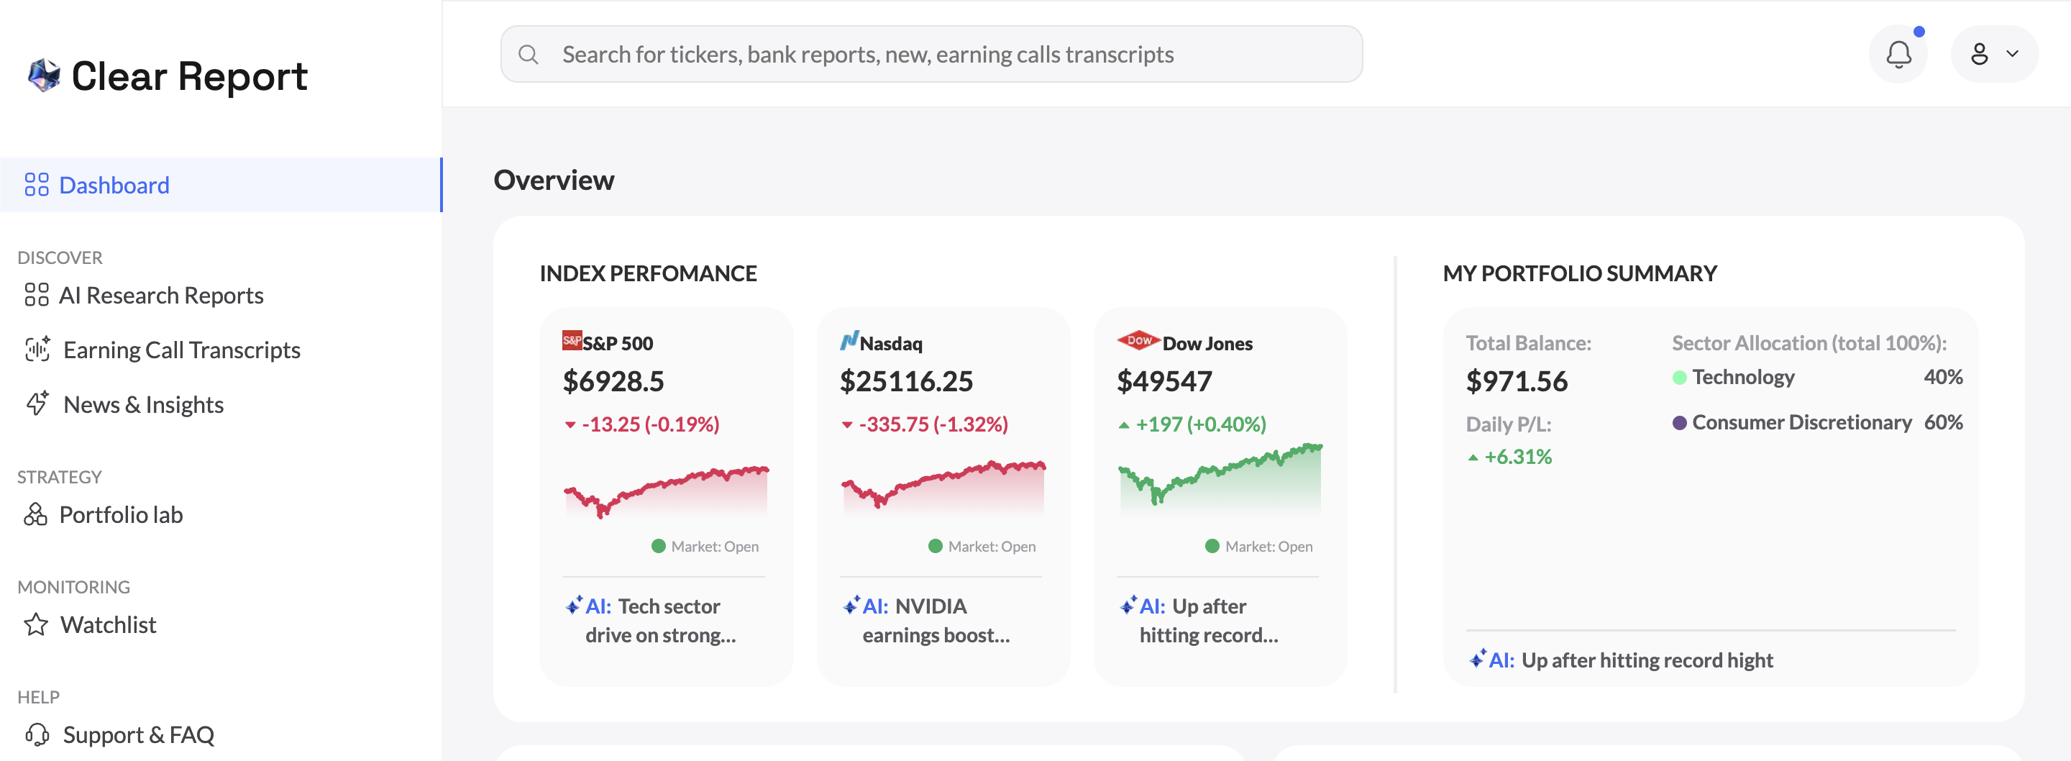Viewport: 2071px width, 761px height.
Task: Open Earning Call Transcripts
Action: [182, 349]
